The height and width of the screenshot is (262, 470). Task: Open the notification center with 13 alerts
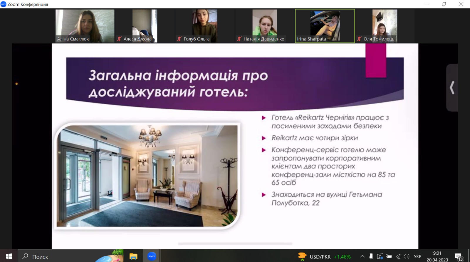pos(459,257)
